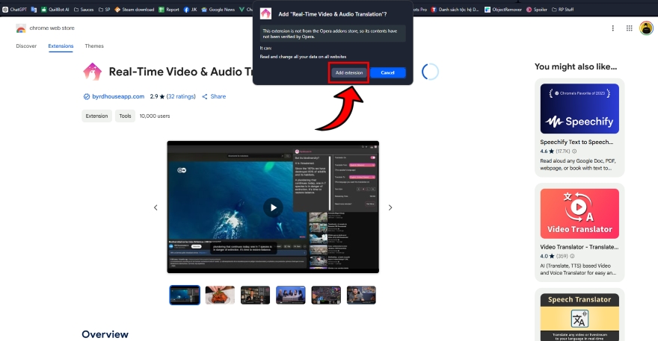
Task: Click info icon next to Speechify rating
Action: (x=574, y=151)
